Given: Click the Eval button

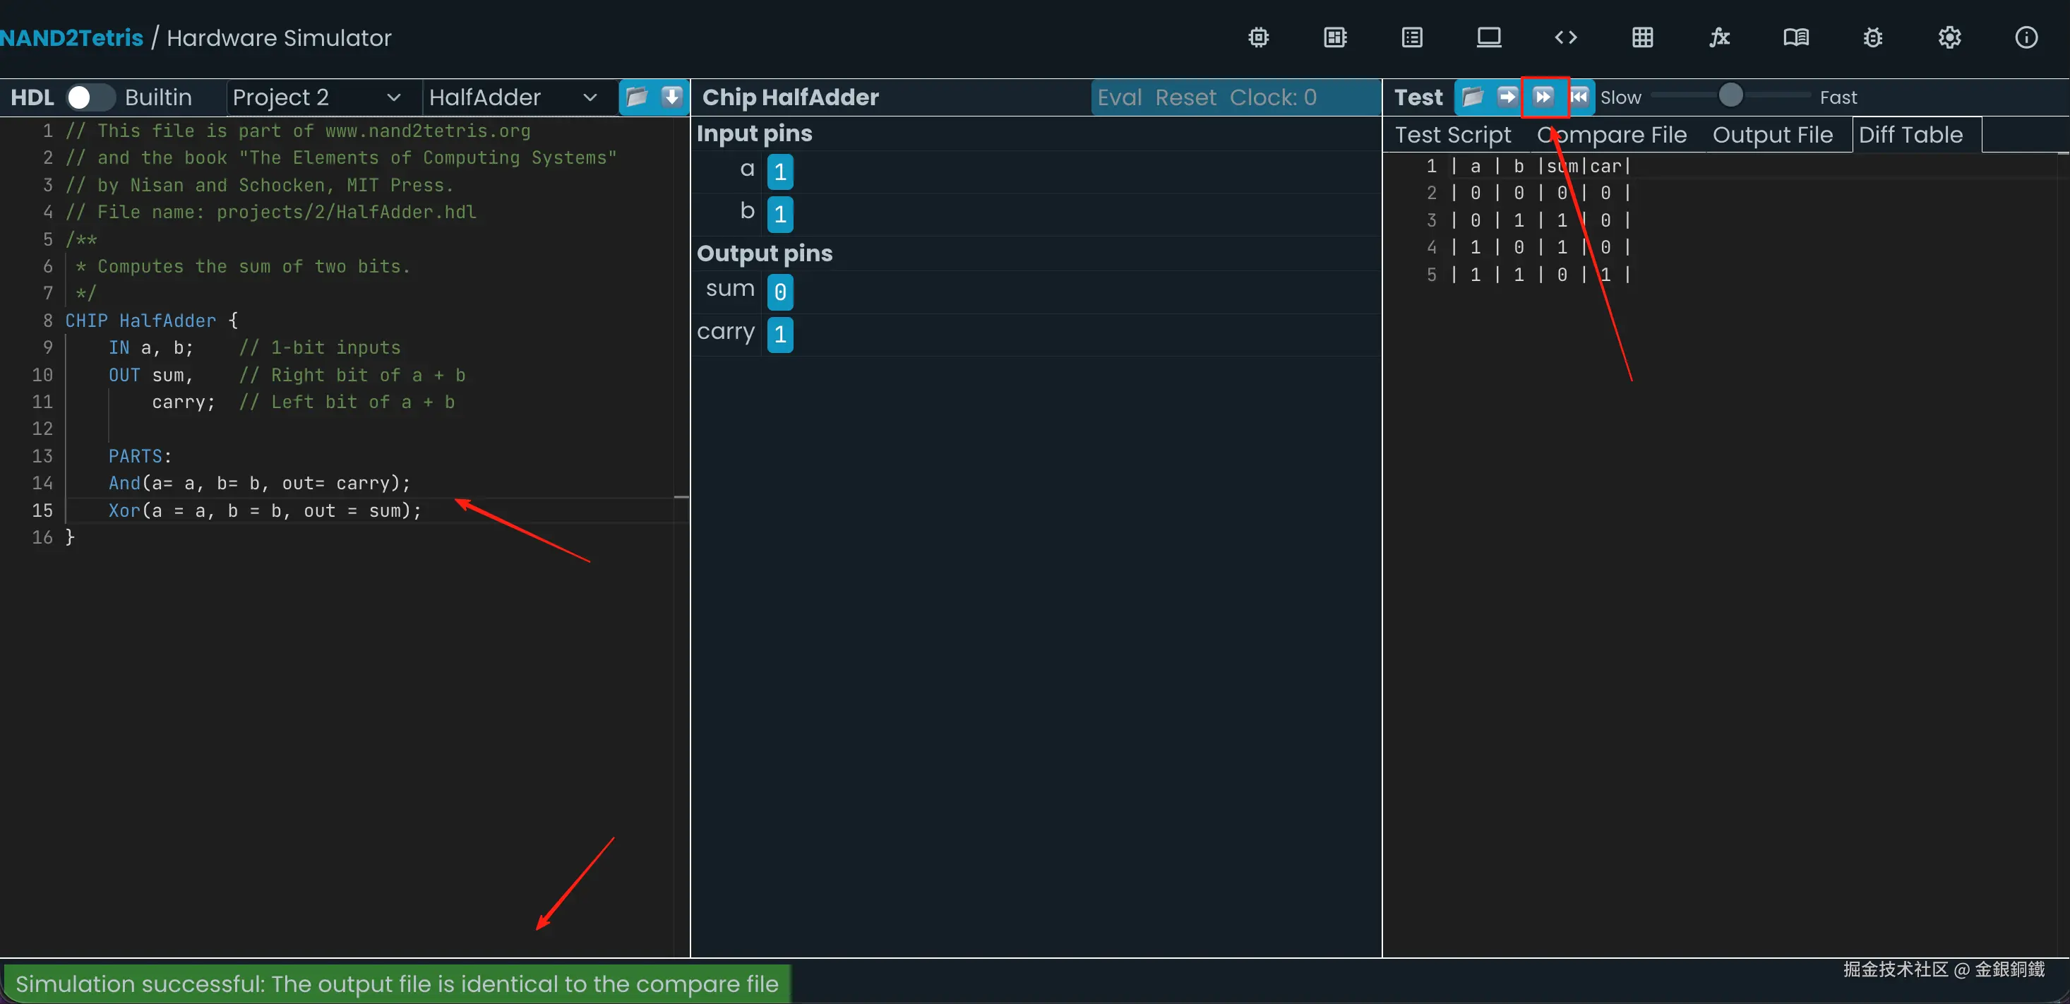Looking at the screenshot, I should click(x=1120, y=97).
